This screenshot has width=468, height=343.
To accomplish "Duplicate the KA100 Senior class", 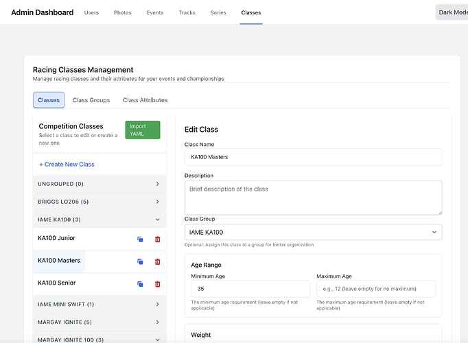I will [140, 284].
